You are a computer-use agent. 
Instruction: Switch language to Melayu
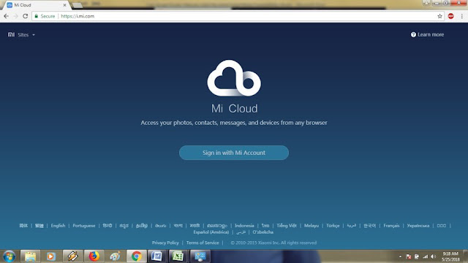(312, 226)
